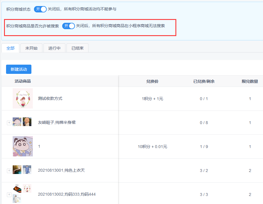Click the 3 / 3 redeemed cell

(204, 194)
